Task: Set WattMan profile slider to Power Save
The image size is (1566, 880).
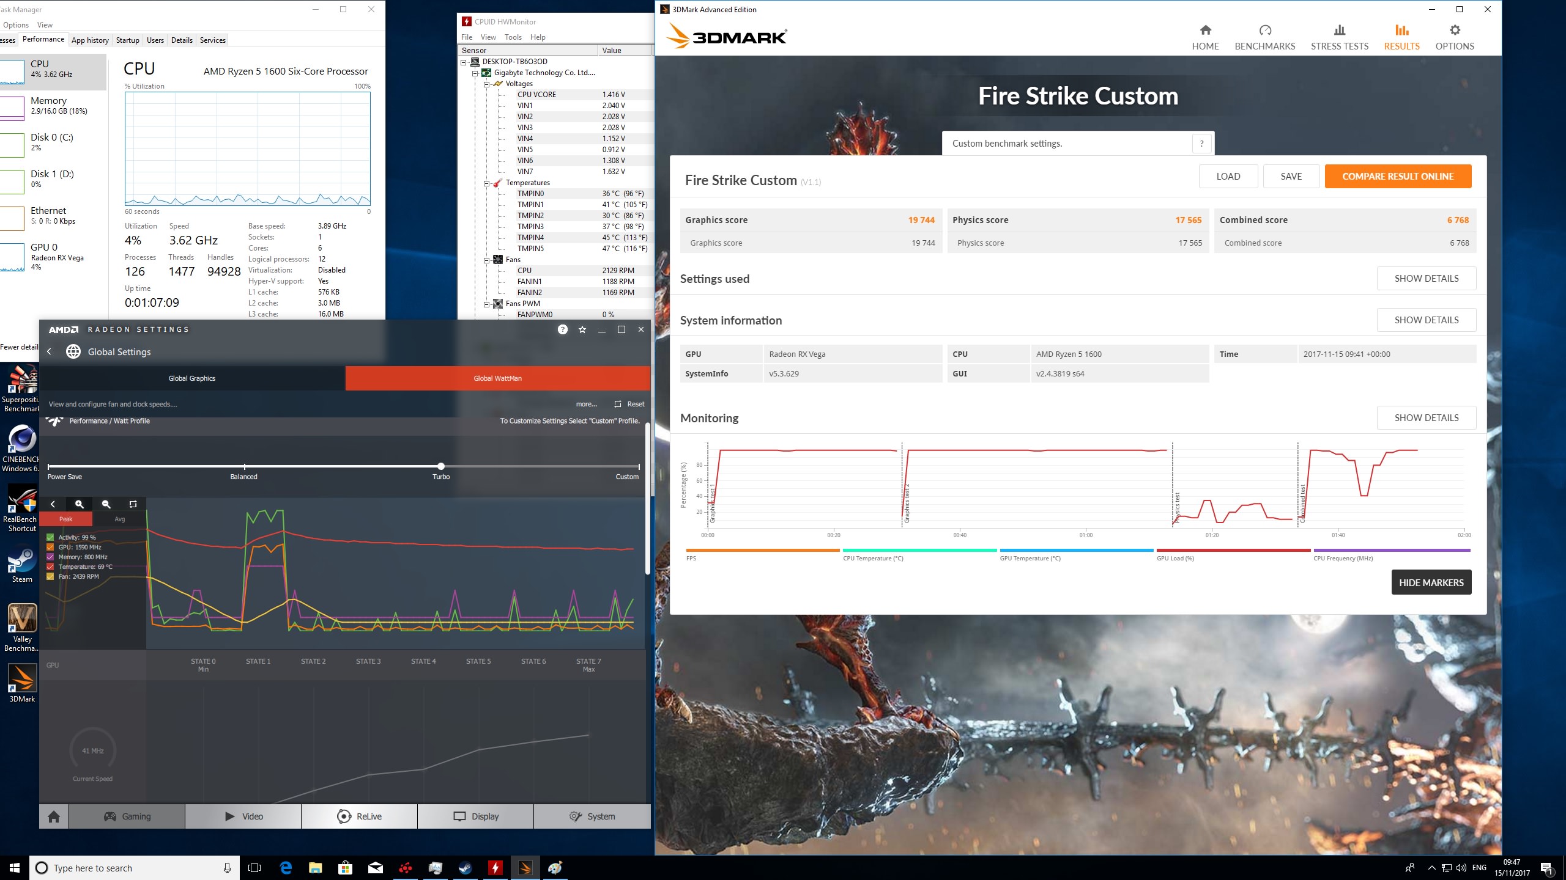Action: (49, 466)
